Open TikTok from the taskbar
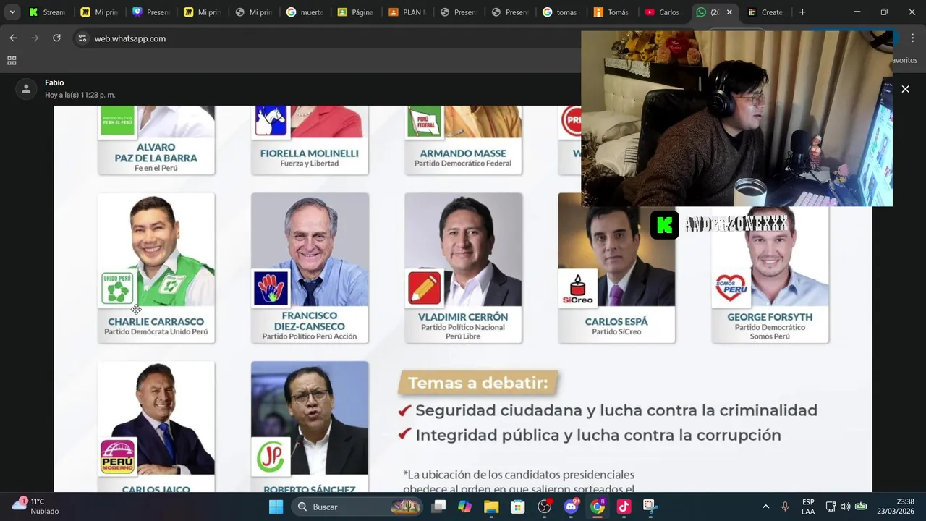 pos(624,507)
